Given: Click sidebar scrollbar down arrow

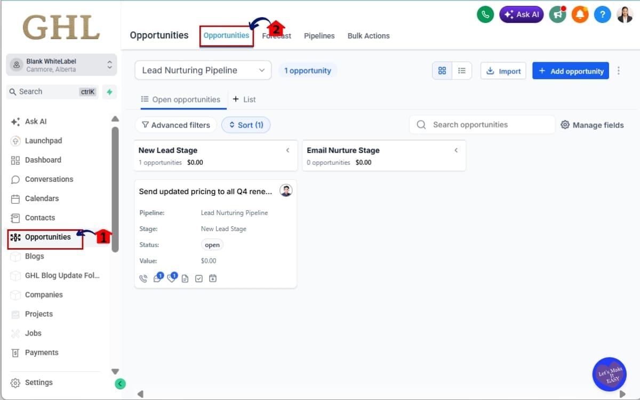Looking at the screenshot, I should pos(115,371).
